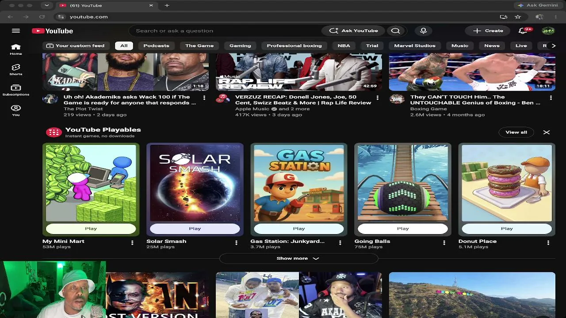Open the YouTube guide hamburger menu
The image size is (566, 318).
pos(16,31)
